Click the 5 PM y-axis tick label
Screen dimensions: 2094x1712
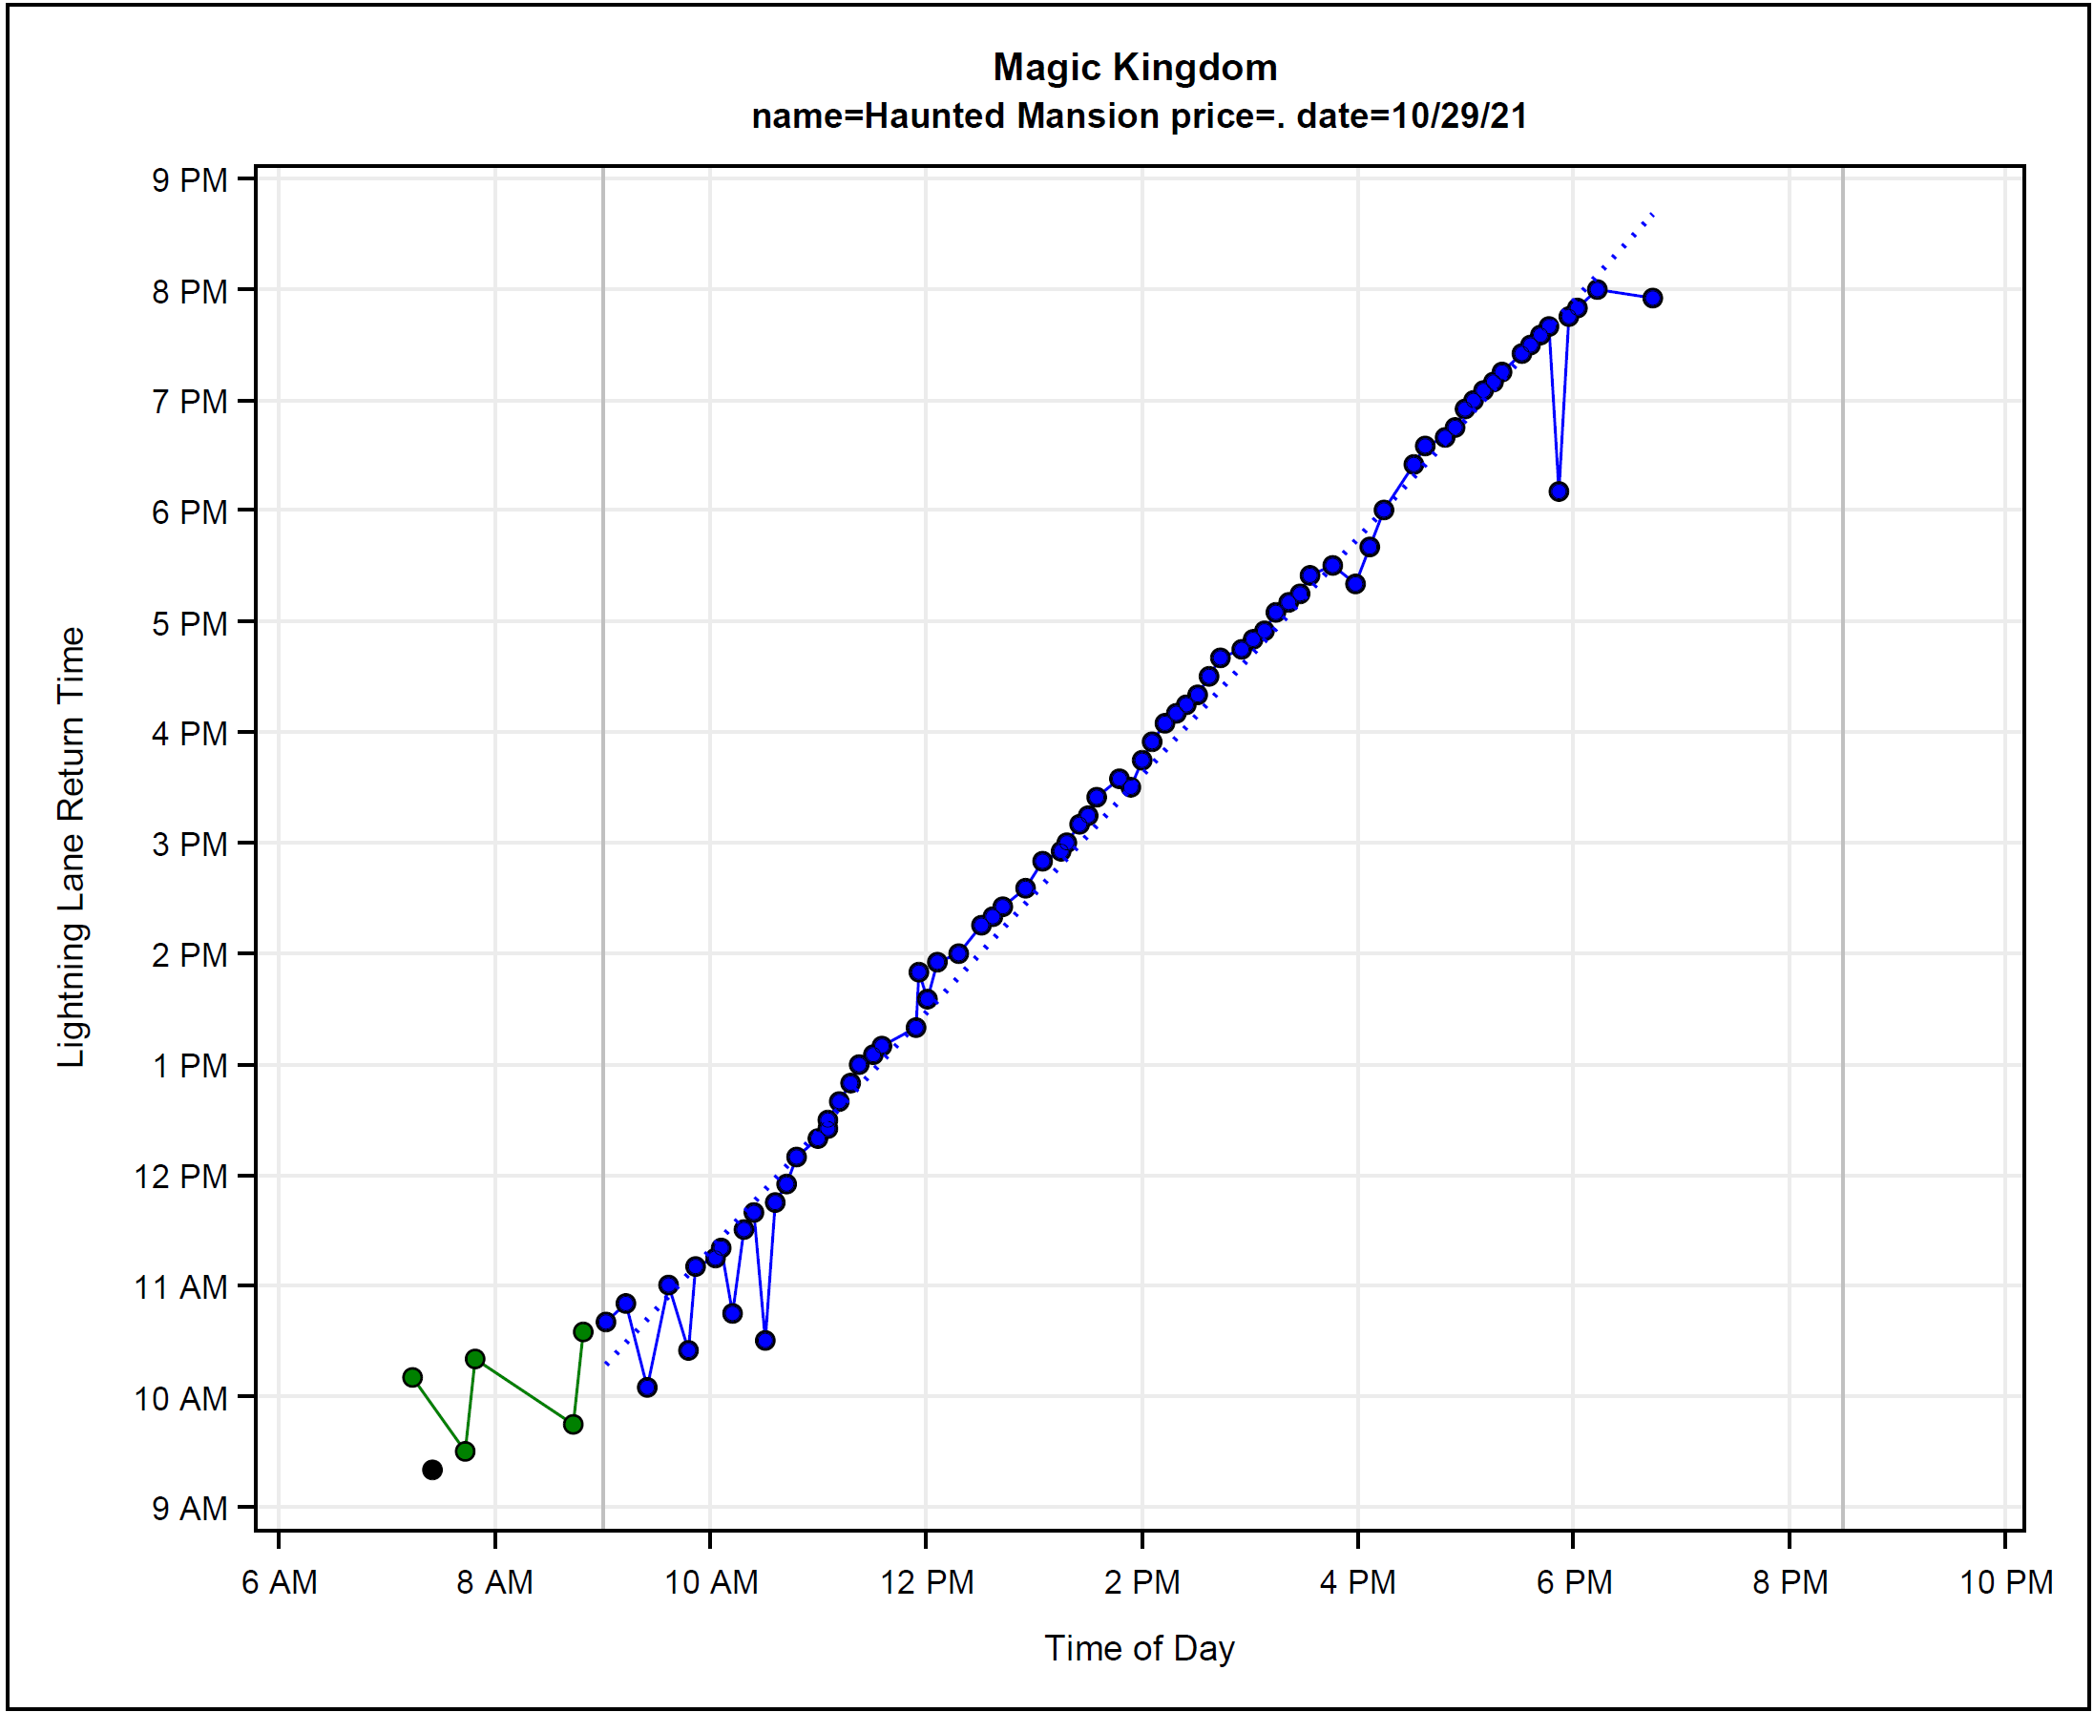(189, 623)
